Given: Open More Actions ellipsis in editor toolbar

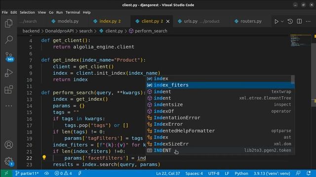Looking at the screenshot, I should point(308,21).
